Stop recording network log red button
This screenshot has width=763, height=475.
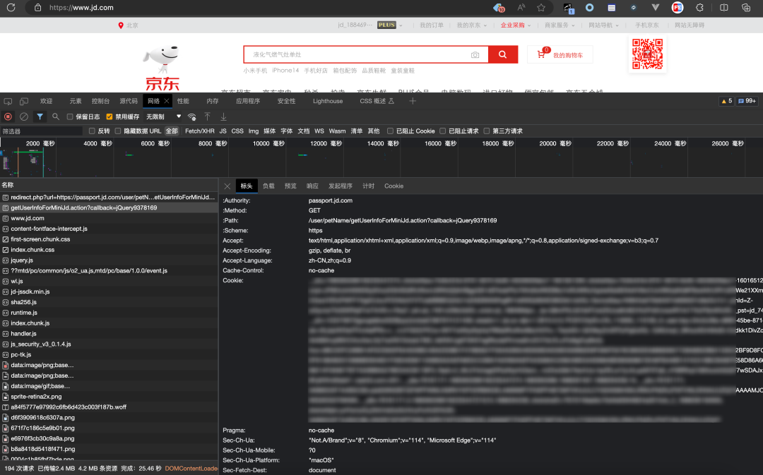tap(8, 116)
